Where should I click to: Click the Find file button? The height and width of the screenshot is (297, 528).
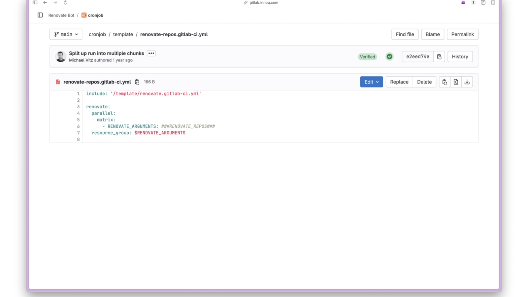405,34
